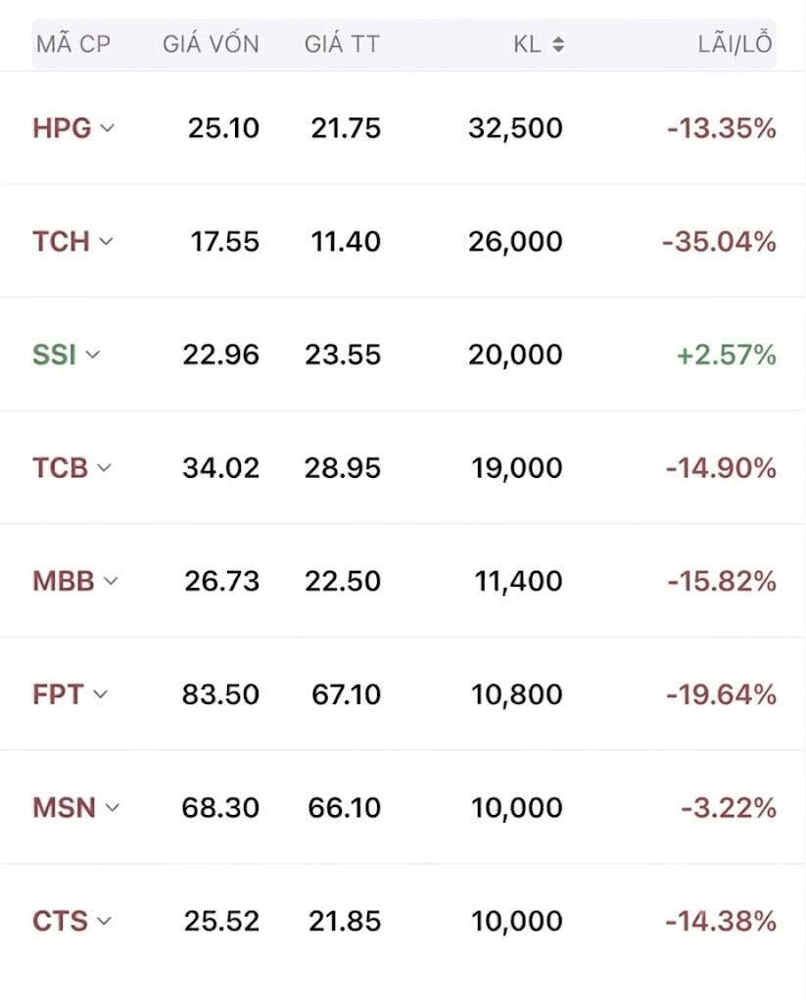806x1003 pixels.
Task: Expand the FPT stock row chevron
Action: [101, 694]
